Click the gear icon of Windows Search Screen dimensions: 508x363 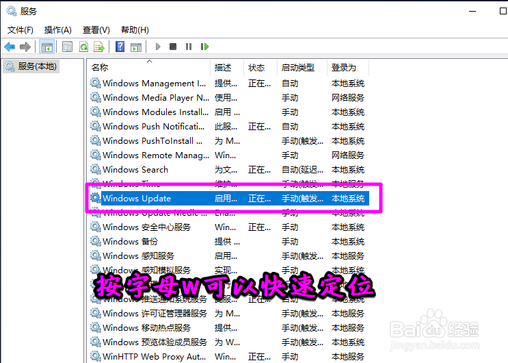coord(95,169)
